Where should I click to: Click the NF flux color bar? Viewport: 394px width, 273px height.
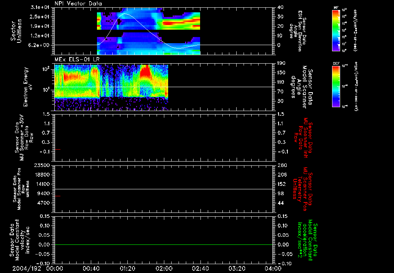[x=336, y=30]
